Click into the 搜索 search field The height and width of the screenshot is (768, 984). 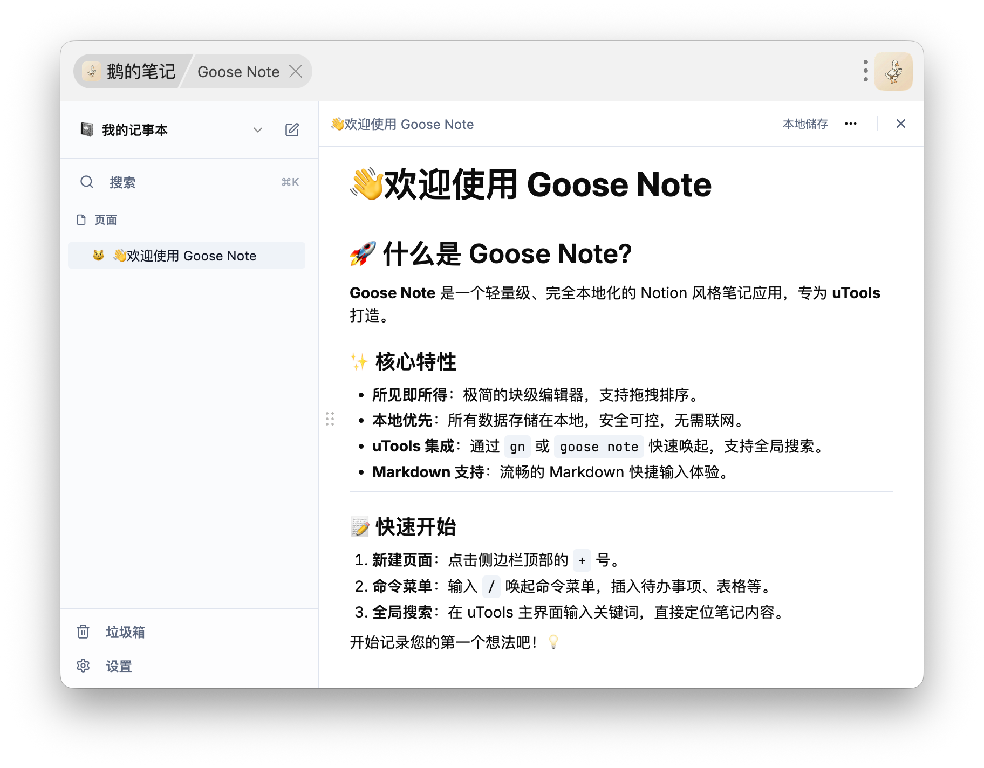(x=189, y=182)
